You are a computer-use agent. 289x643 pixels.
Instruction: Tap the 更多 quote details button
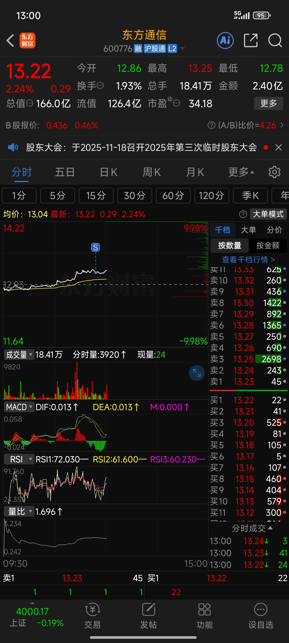pos(268,103)
